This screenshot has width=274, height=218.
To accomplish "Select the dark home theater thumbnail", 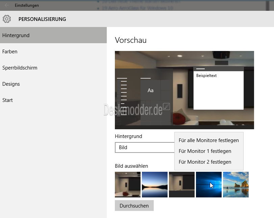I will point(182,185).
